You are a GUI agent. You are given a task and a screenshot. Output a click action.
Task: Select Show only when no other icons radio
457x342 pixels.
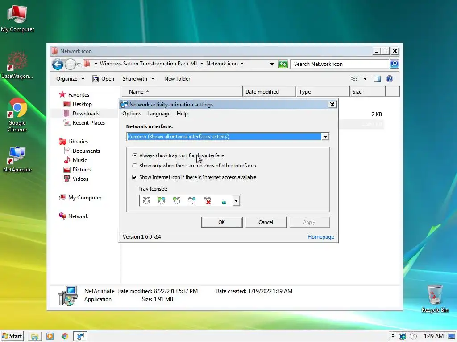134,166
